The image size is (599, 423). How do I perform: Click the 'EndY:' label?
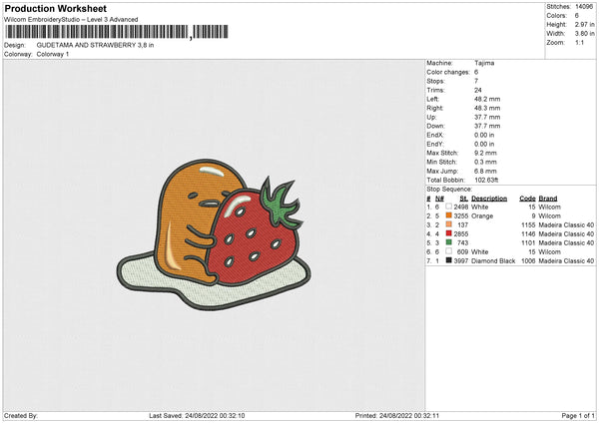[435, 144]
